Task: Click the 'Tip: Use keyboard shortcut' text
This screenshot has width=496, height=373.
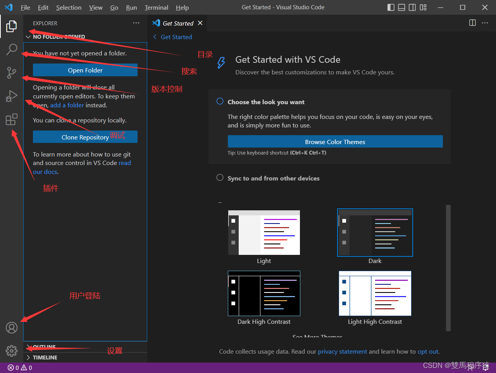Action: coord(277,153)
